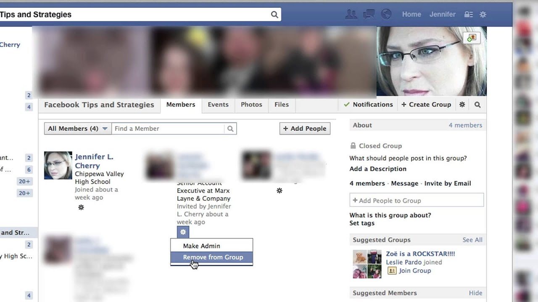Screen dimensions: 538x302
Task: Click the Cherry link in left sidebar
Action: pyautogui.click(x=10, y=45)
